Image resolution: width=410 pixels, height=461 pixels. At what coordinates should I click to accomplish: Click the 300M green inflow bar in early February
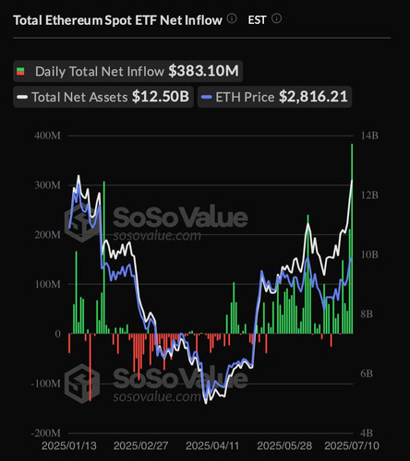coord(104,257)
